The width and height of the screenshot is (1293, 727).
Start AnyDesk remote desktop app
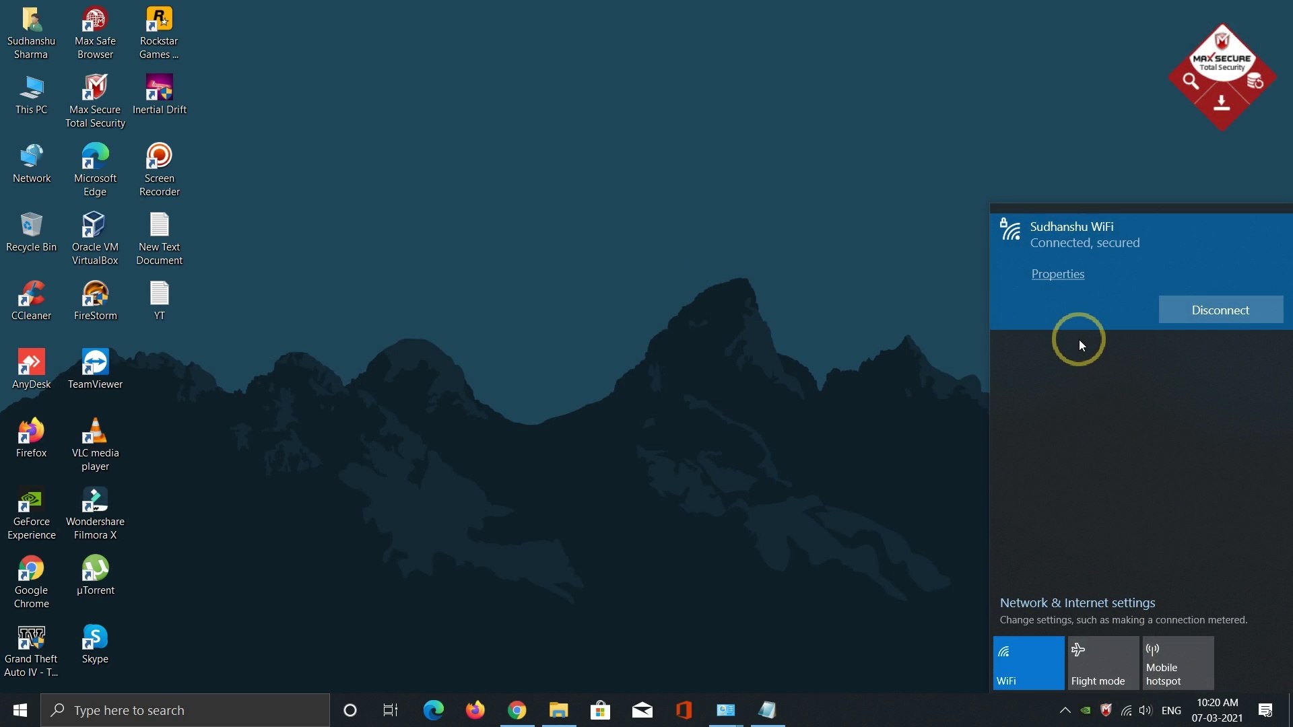tap(31, 363)
